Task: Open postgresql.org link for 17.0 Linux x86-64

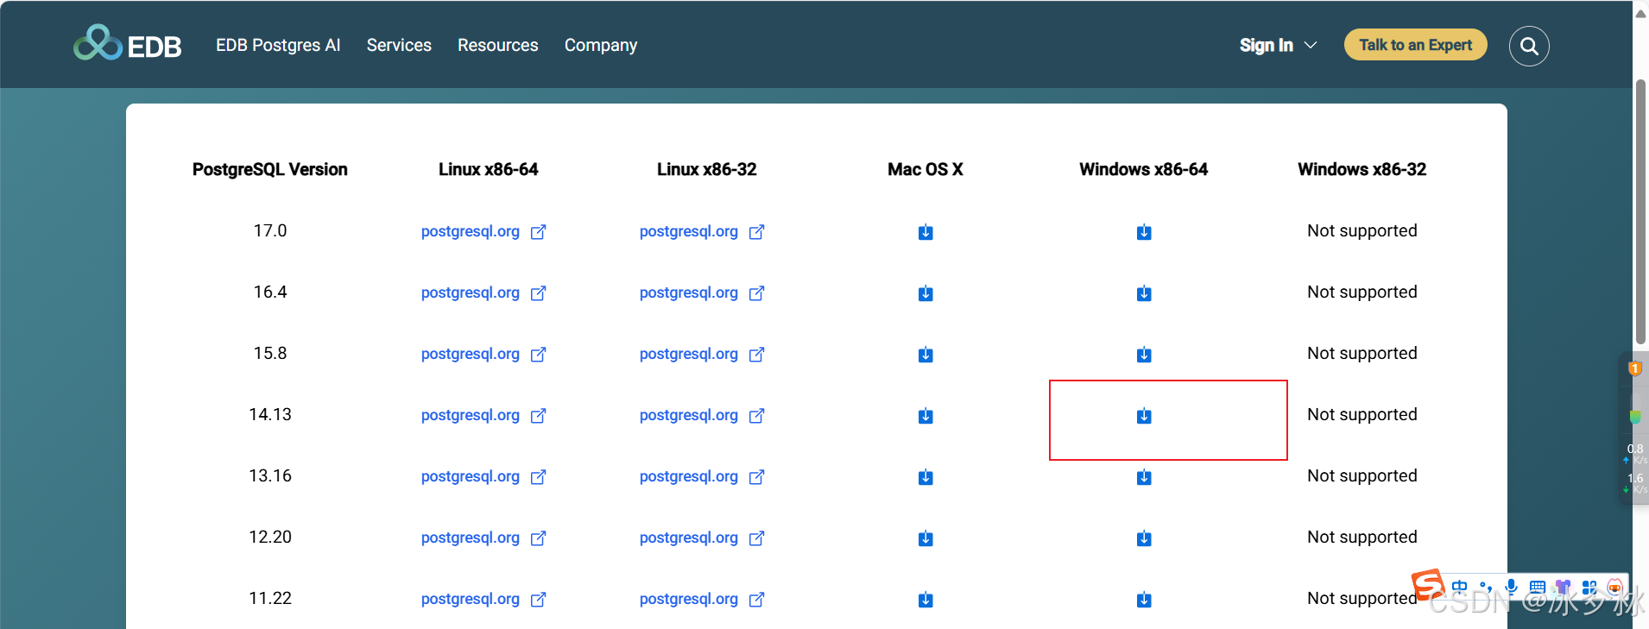Action: click(x=483, y=231)
